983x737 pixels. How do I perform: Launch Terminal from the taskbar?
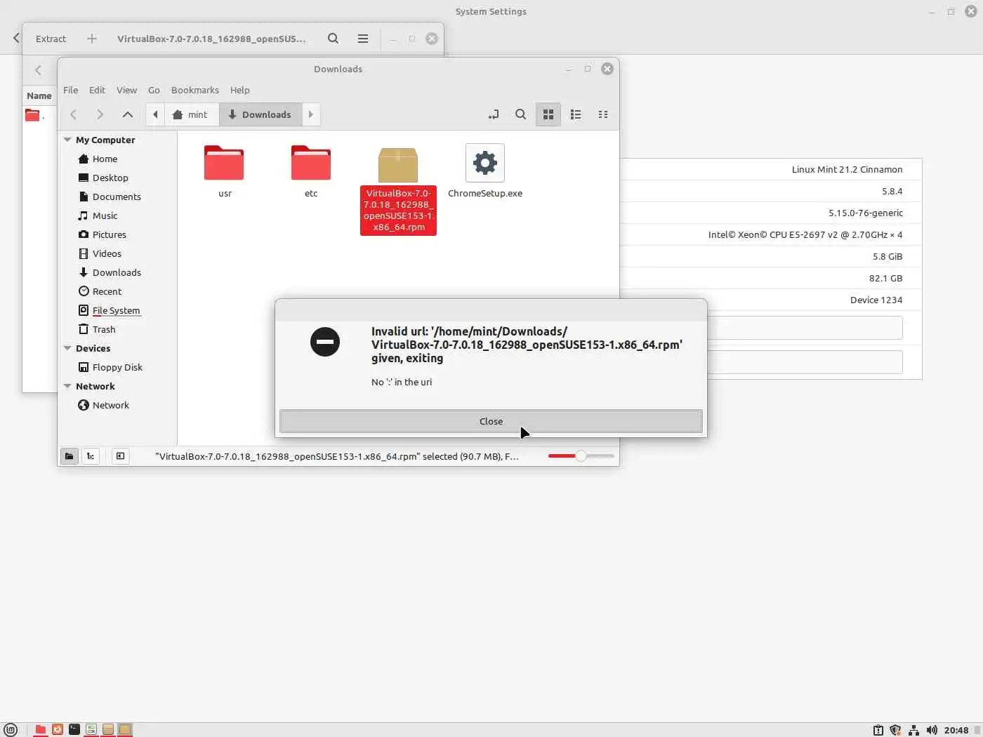74,730
